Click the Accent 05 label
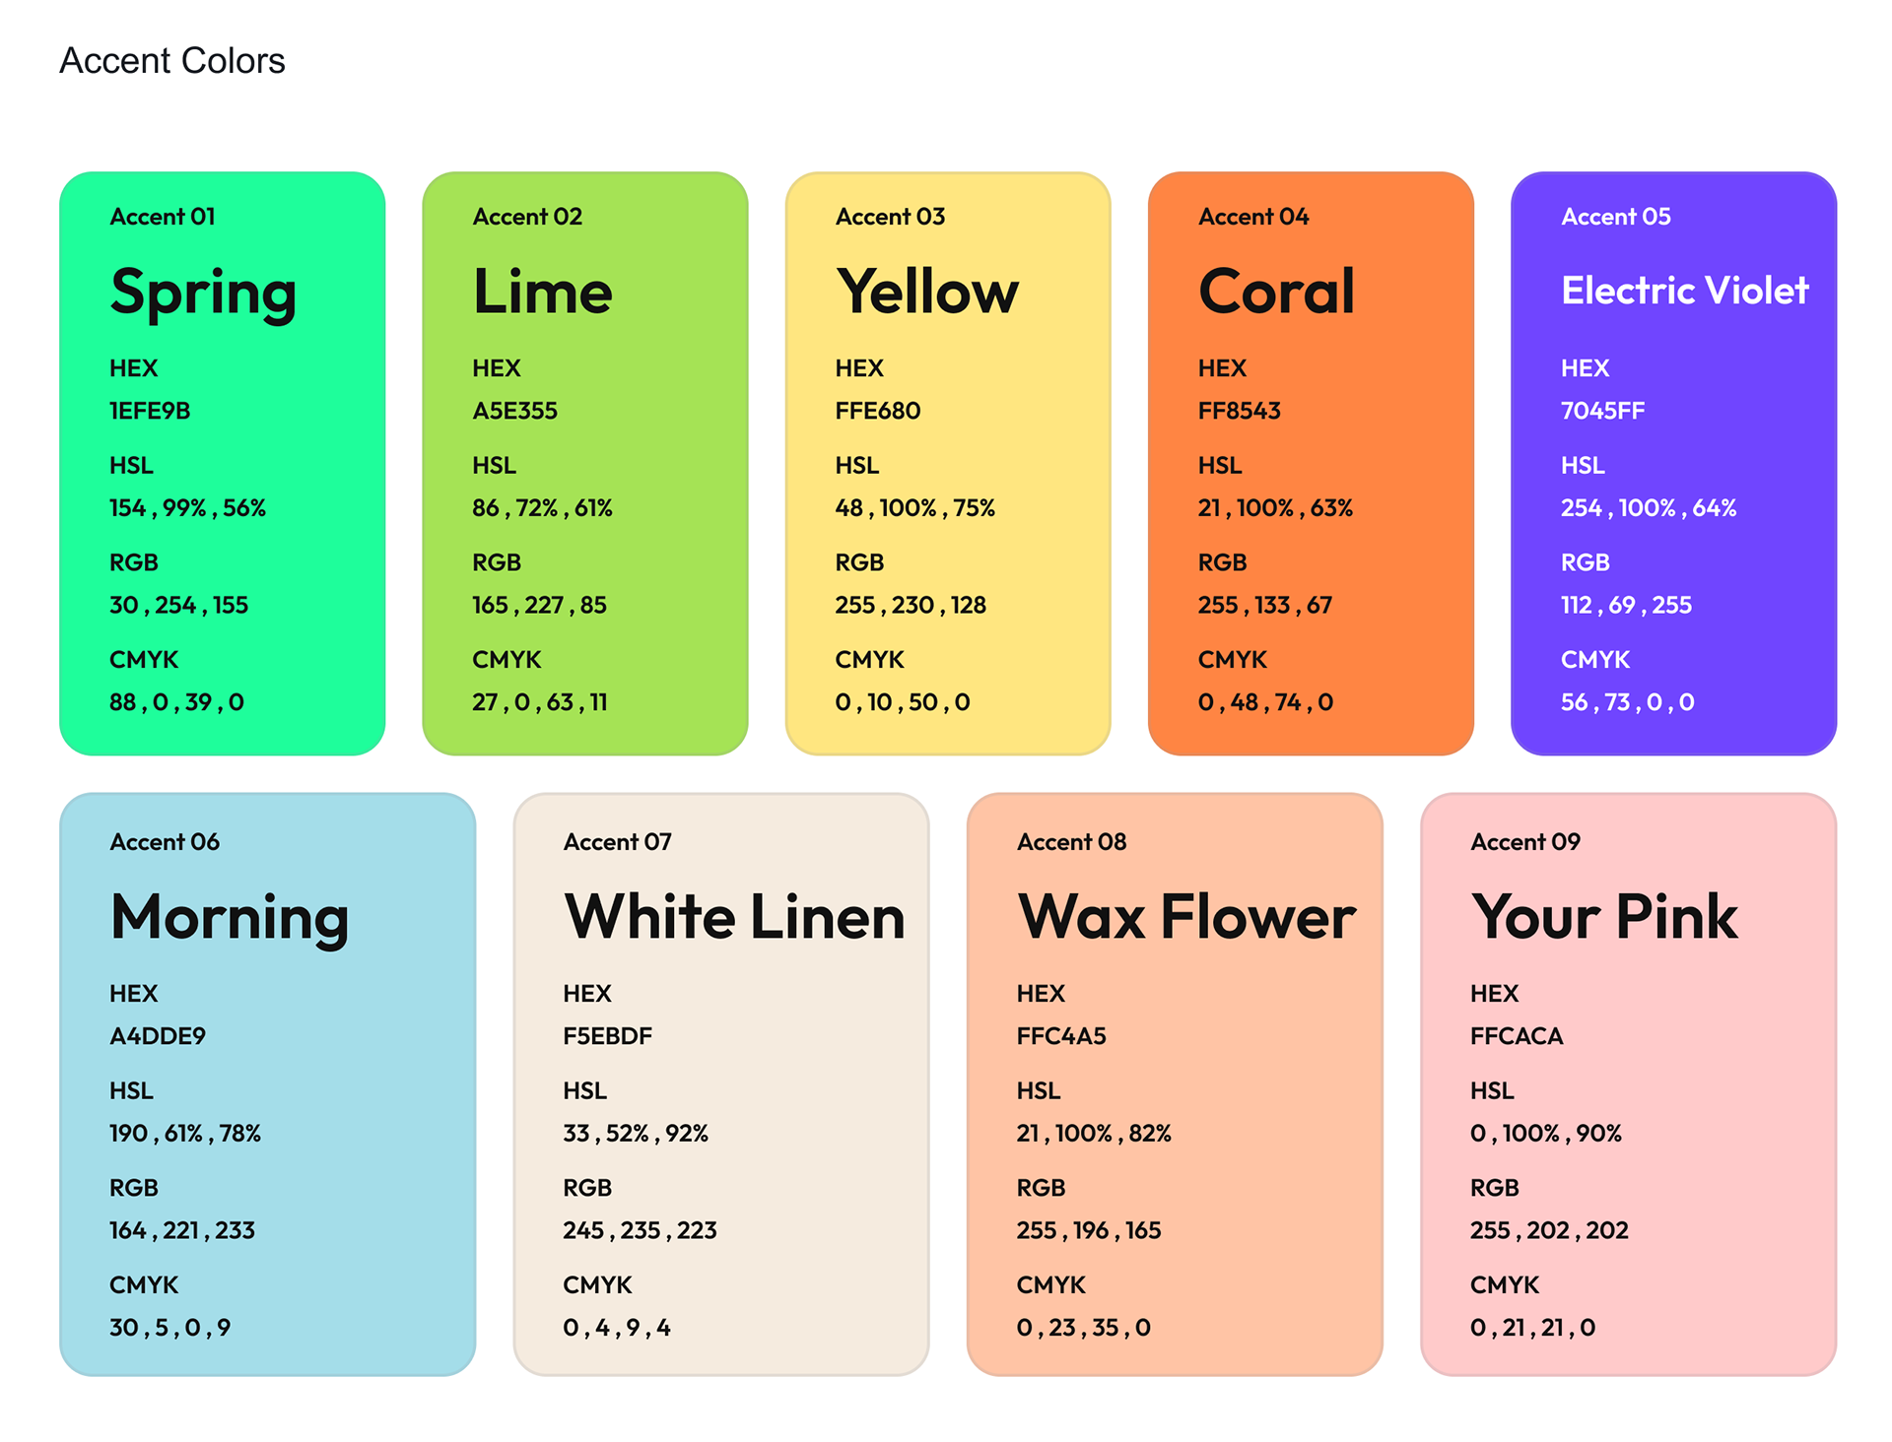The height and width of the screenshot is (1442, 1892). coord(1615,217)
